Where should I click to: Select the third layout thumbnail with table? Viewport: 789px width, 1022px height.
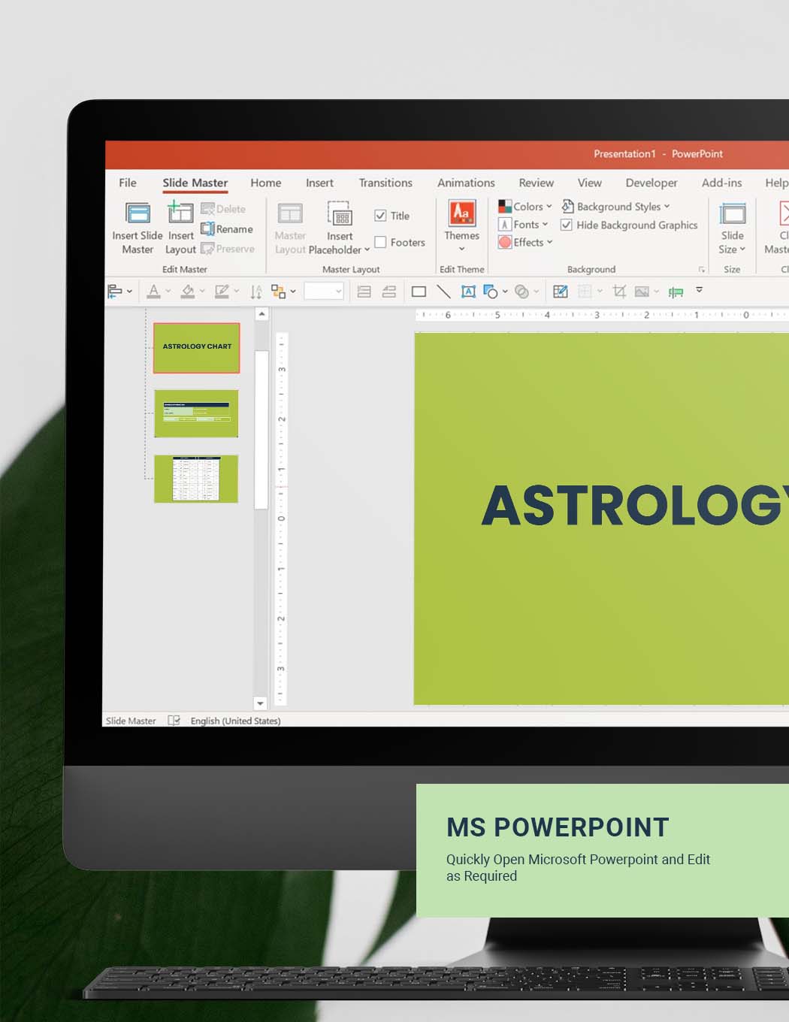pos(196,479)
